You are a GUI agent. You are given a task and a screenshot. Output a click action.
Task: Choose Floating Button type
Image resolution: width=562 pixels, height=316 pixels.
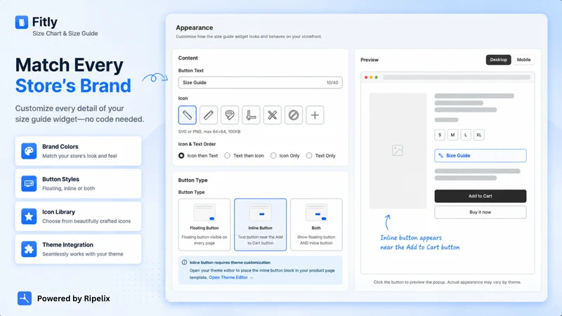coord(204,225)
